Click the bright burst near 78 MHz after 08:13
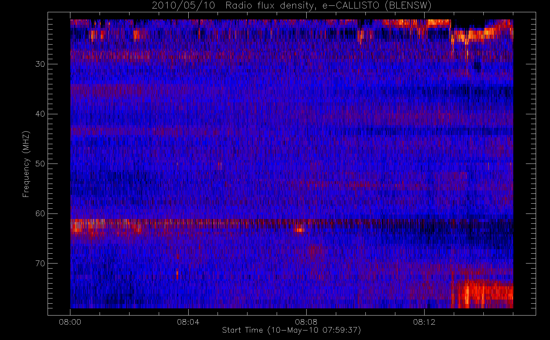Viewport: 550px width, 340px height. [x=483, y=294]
